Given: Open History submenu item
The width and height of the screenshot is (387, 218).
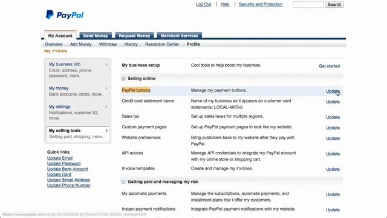Looking at the screenshot, I should 131,44.
